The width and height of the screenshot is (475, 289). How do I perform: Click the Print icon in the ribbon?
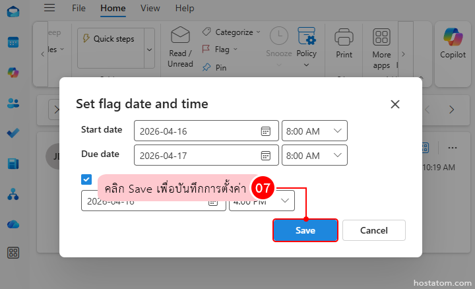(344, 37)
